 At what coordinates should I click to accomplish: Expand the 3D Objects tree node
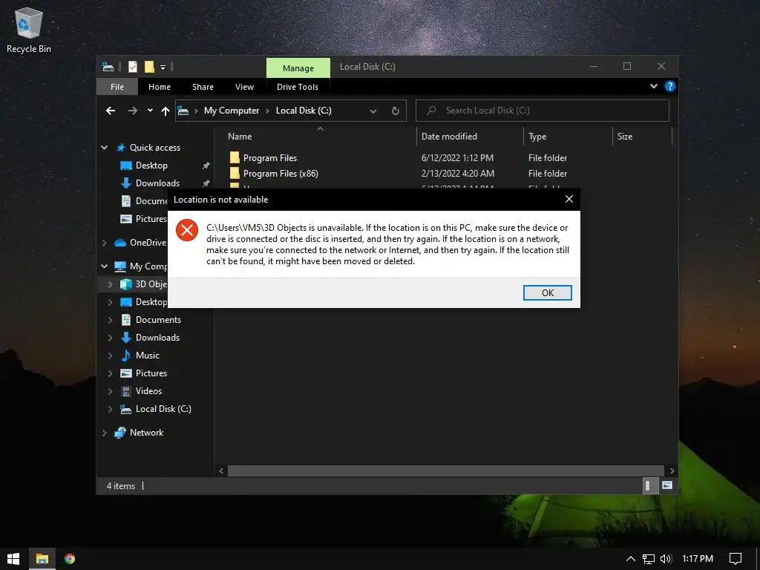click(x=110, y=284)
